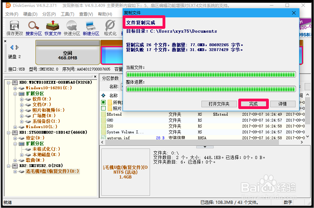Expand the Windows10-16281(C:) node
Image resolution: width=314 pixels, height=208 pixels.
[x=15, y=88]
